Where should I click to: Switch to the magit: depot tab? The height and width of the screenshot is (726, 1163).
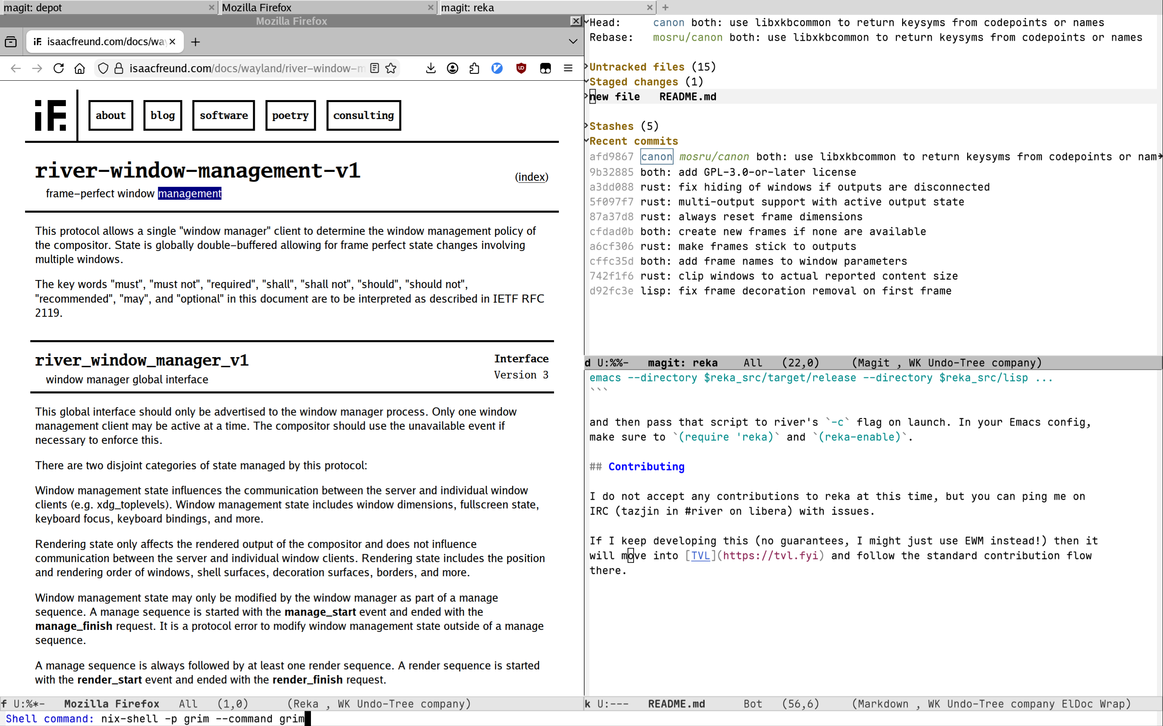coord(106,7)
